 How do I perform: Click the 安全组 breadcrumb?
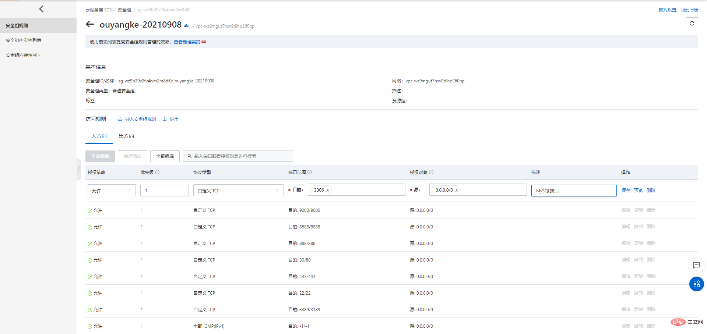coord(124,10)
